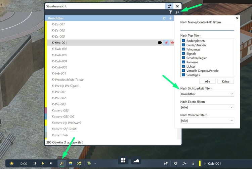Click the filter funnel icon in Strukturansicht
The height and width of the screenshot is (169, 252).
point(170,12)
